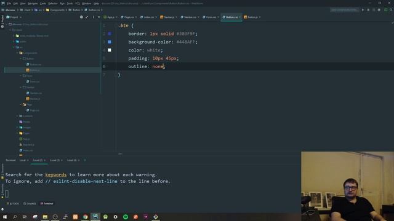Image resolution: width=394 pixels, height=221 pixels.
Task: Click the Search Everywhere magnifier icon
Action: pyautogui.click(x=391, y=10)
